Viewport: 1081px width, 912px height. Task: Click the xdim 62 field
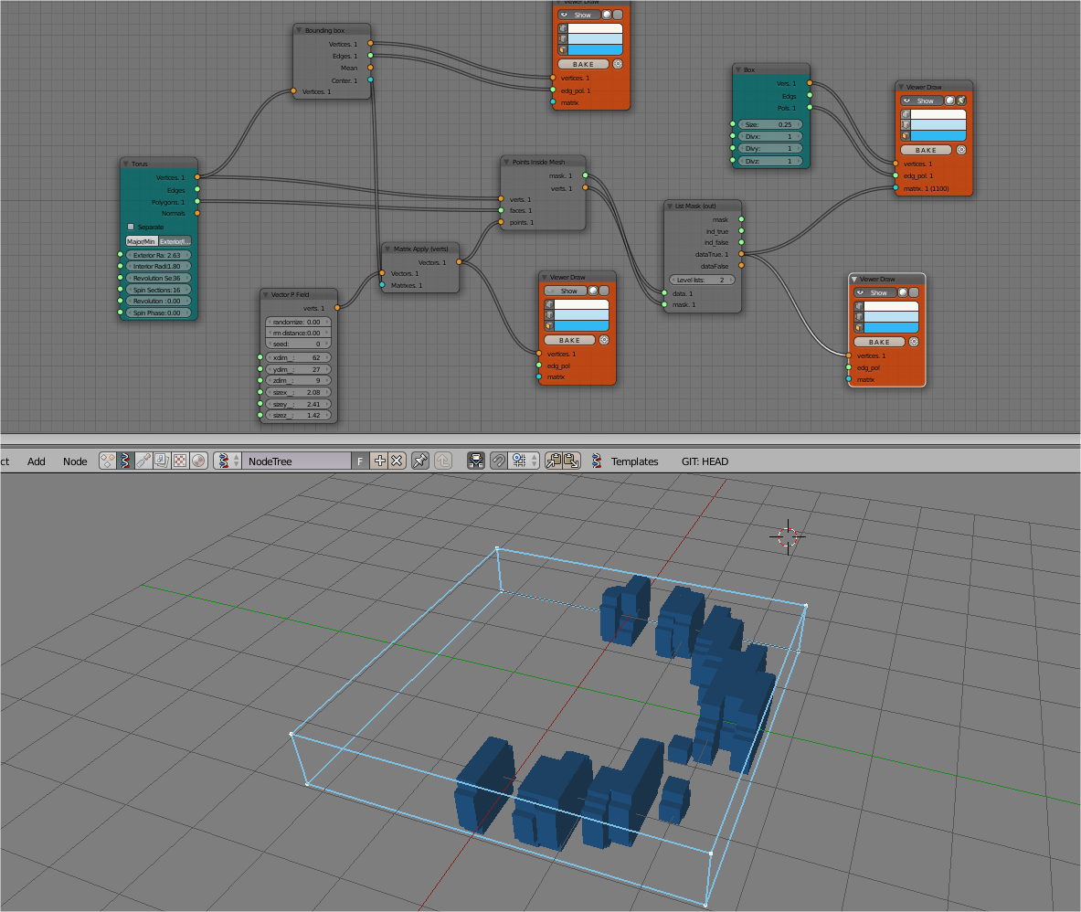(298, 358)
